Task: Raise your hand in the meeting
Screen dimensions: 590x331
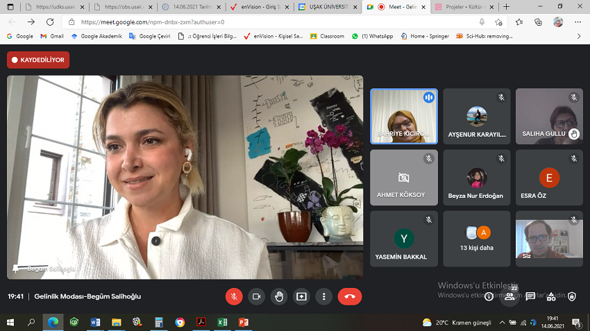Action: pos(279,296)
